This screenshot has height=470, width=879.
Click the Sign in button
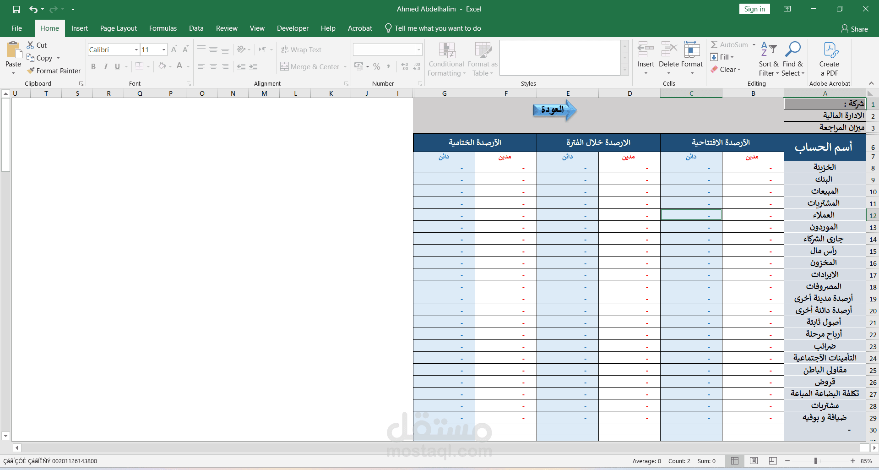(x=754, y=9)
